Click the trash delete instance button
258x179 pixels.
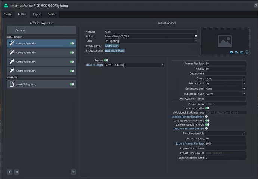pos(16,172)
